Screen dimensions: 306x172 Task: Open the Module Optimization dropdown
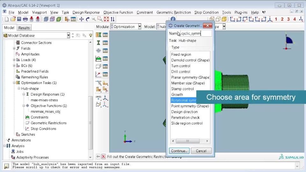pos(140,26)
